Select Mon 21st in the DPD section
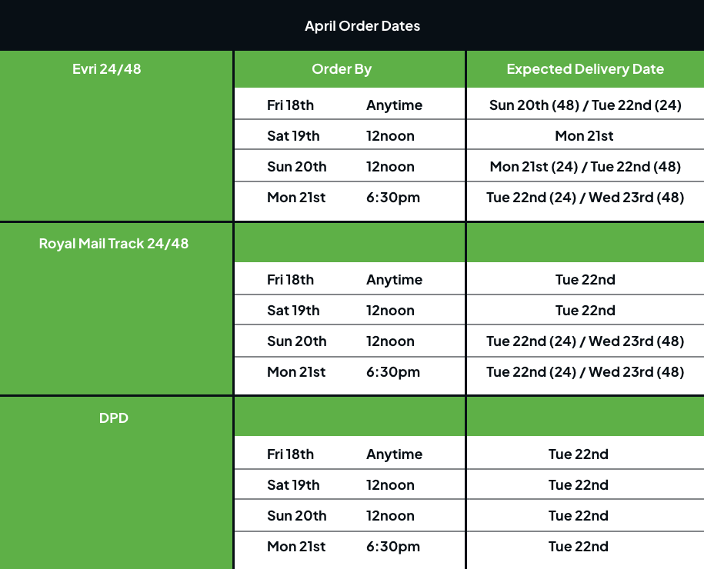This screenshot has width=704, height=569. point(296,547)
